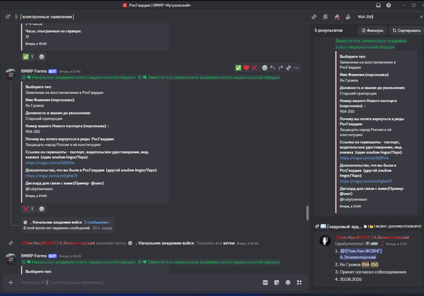Click highlighted 954-250 text in search result

coord(370,265)
